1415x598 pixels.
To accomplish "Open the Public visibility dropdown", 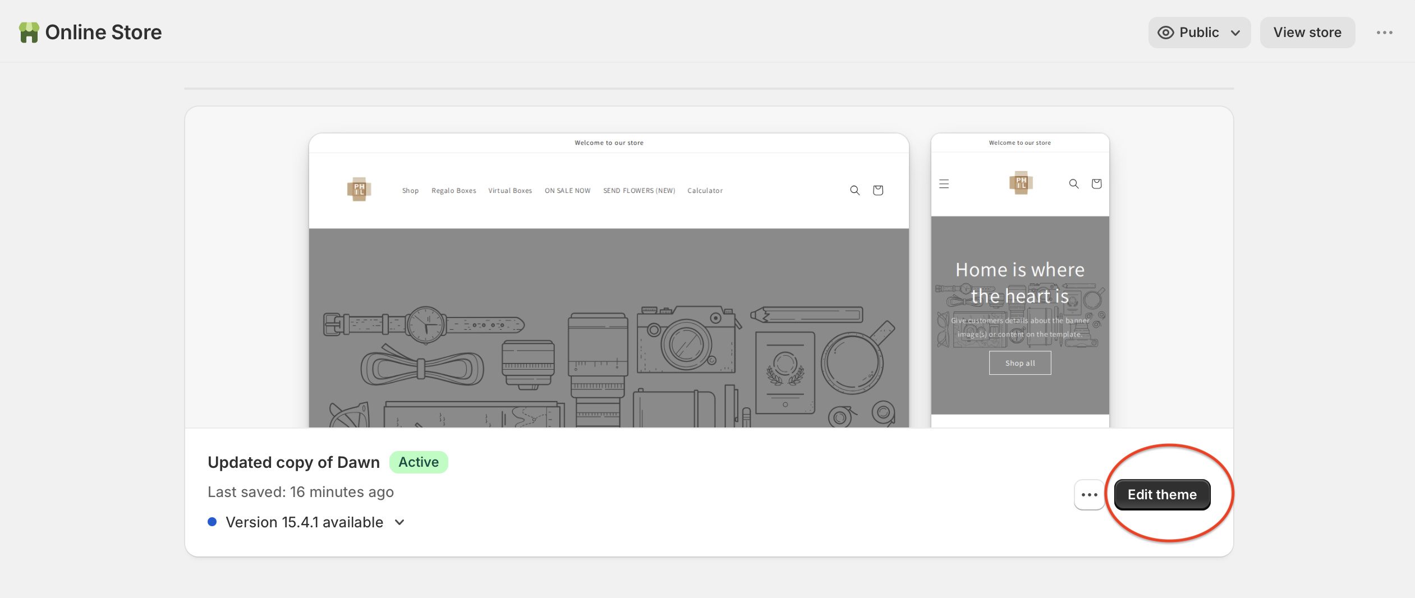I will coord(1199,33).
